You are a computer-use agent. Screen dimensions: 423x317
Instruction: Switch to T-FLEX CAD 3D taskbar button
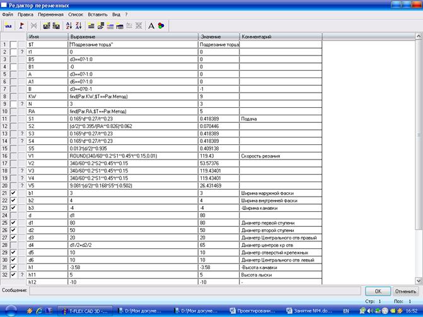(x=86, y=311)
